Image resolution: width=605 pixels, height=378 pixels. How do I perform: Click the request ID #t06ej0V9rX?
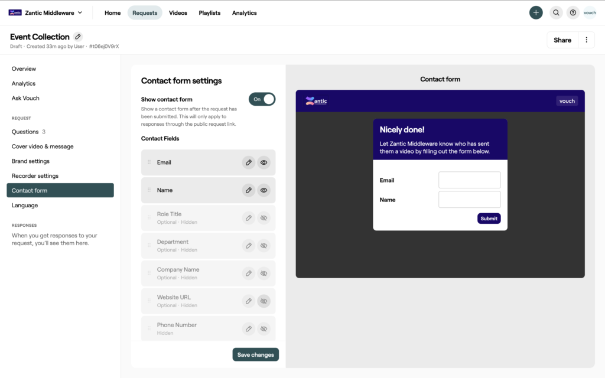click(x=104, y=46)
